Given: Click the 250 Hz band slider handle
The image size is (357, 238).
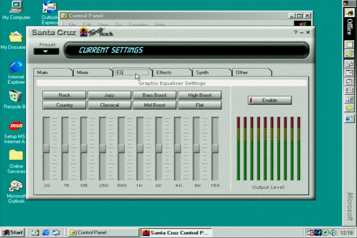Looking at the screenshot, I should [103, 148].
